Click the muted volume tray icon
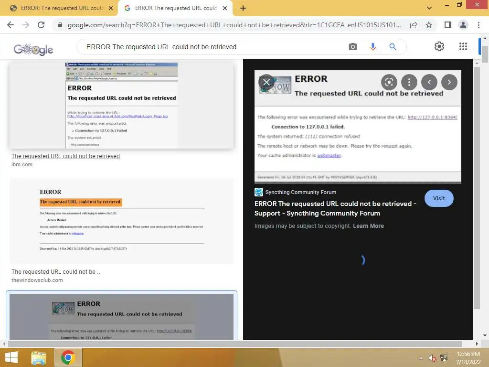This screenshot has height=367, width=489. click(432, 358)
